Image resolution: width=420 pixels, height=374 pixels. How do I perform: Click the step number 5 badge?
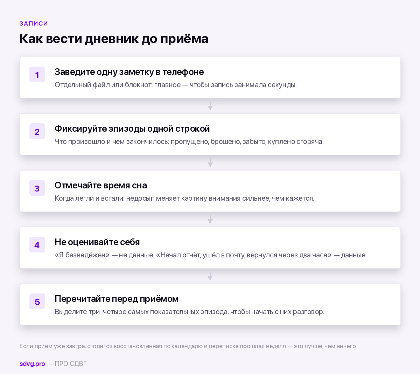click(37, 302)
